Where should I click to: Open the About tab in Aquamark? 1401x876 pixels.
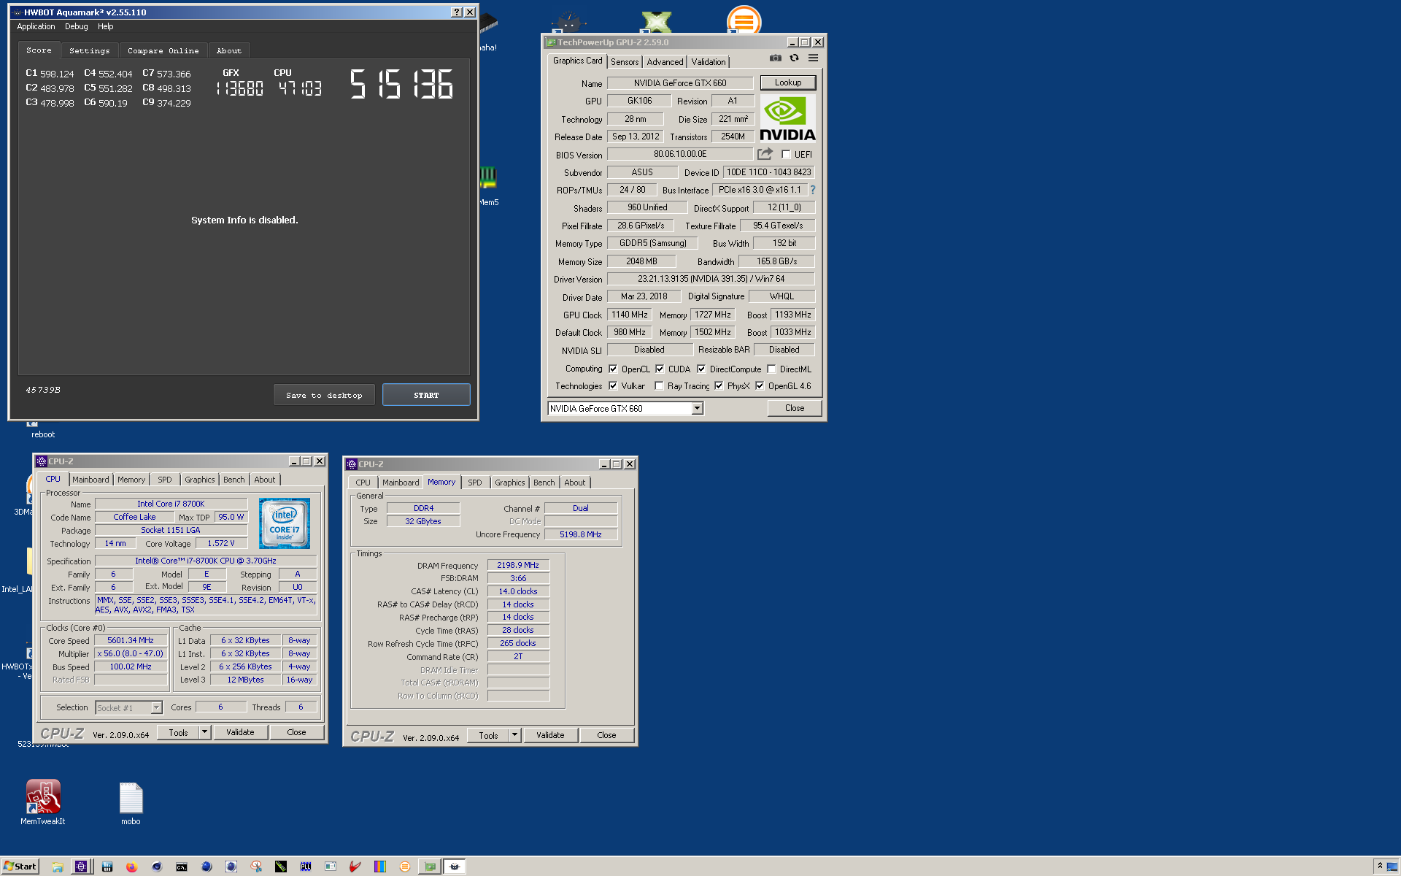coord(229,50)
